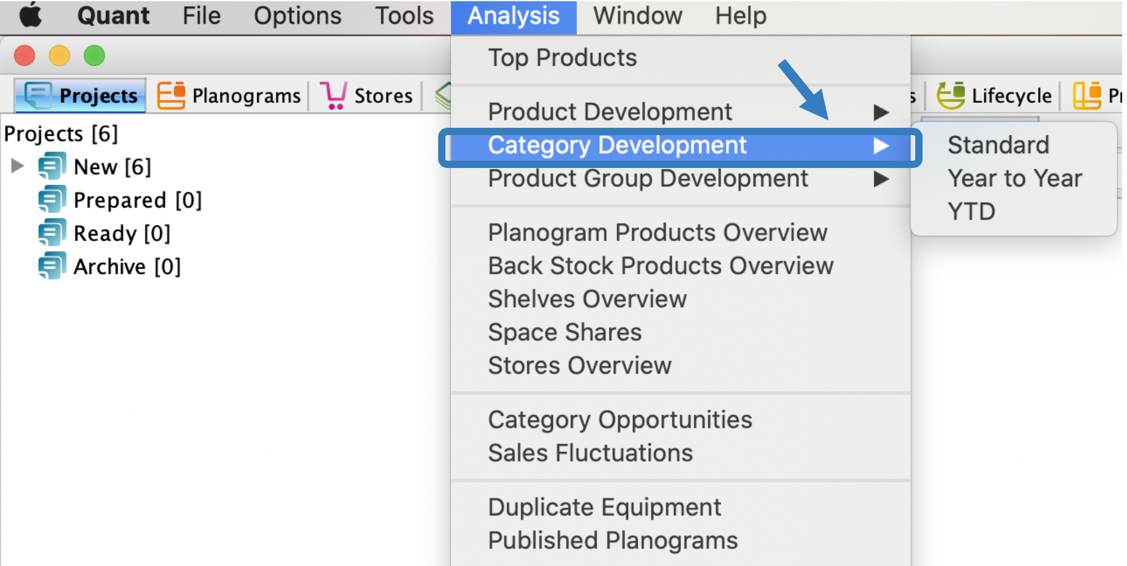Click the YTD submenu option
The image size is (1127, 566).
(x=971, y=212)
